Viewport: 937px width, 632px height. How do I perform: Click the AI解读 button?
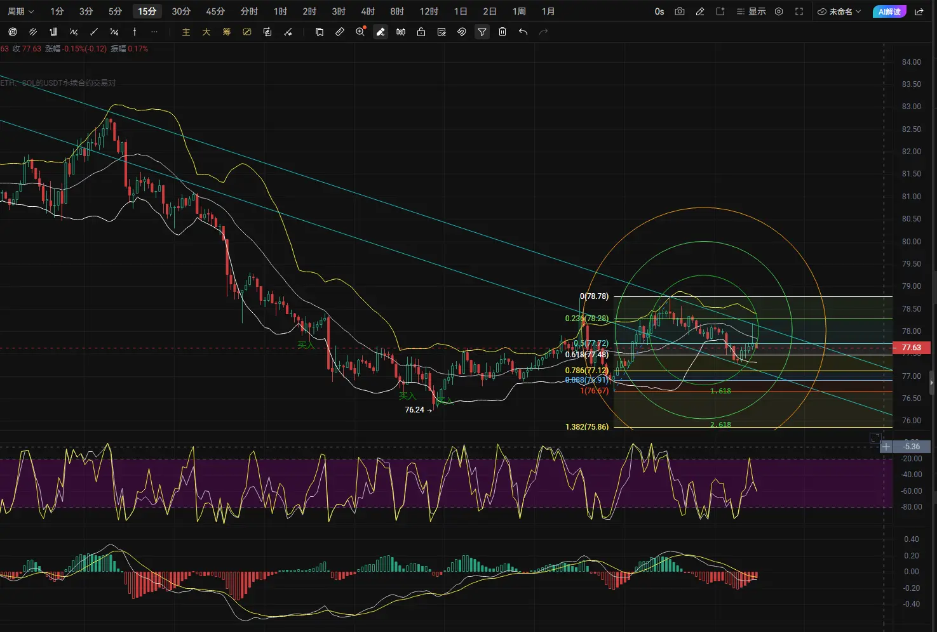coord(889,11)
